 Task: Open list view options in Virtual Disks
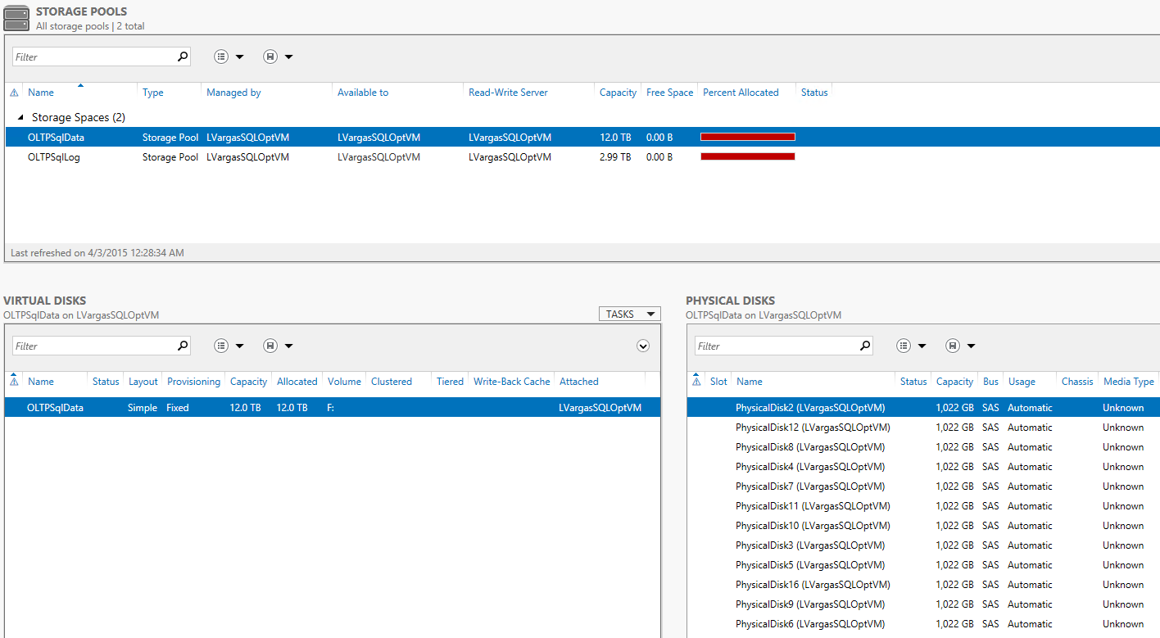click(229, 346)
